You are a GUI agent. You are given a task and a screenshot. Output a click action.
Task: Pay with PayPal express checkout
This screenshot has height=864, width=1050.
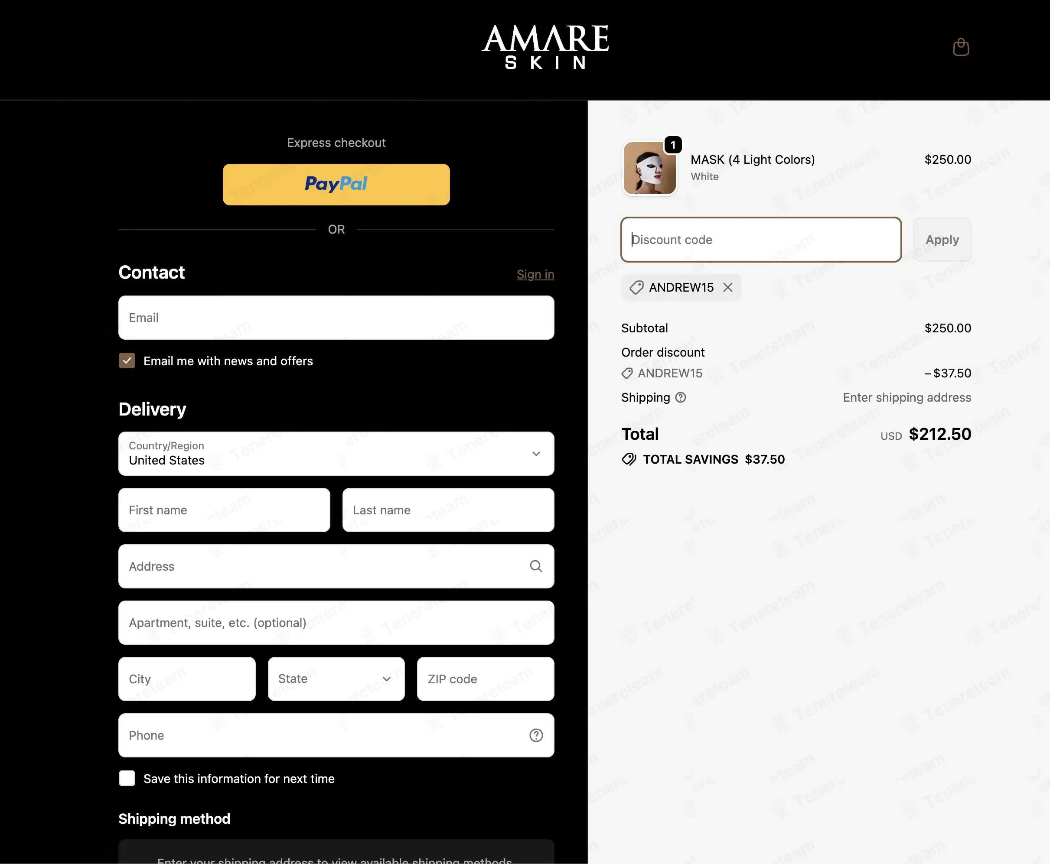tap(336, 184)
